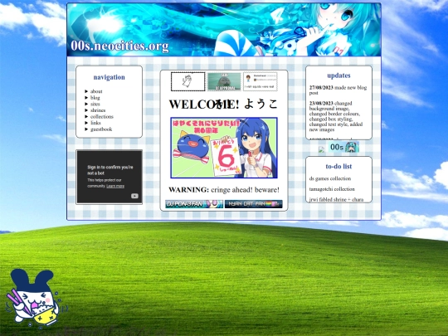Click the NYAN CAT FAN badge
The width and height of the screenshot is (448, 336).
(x=253, y=204)
